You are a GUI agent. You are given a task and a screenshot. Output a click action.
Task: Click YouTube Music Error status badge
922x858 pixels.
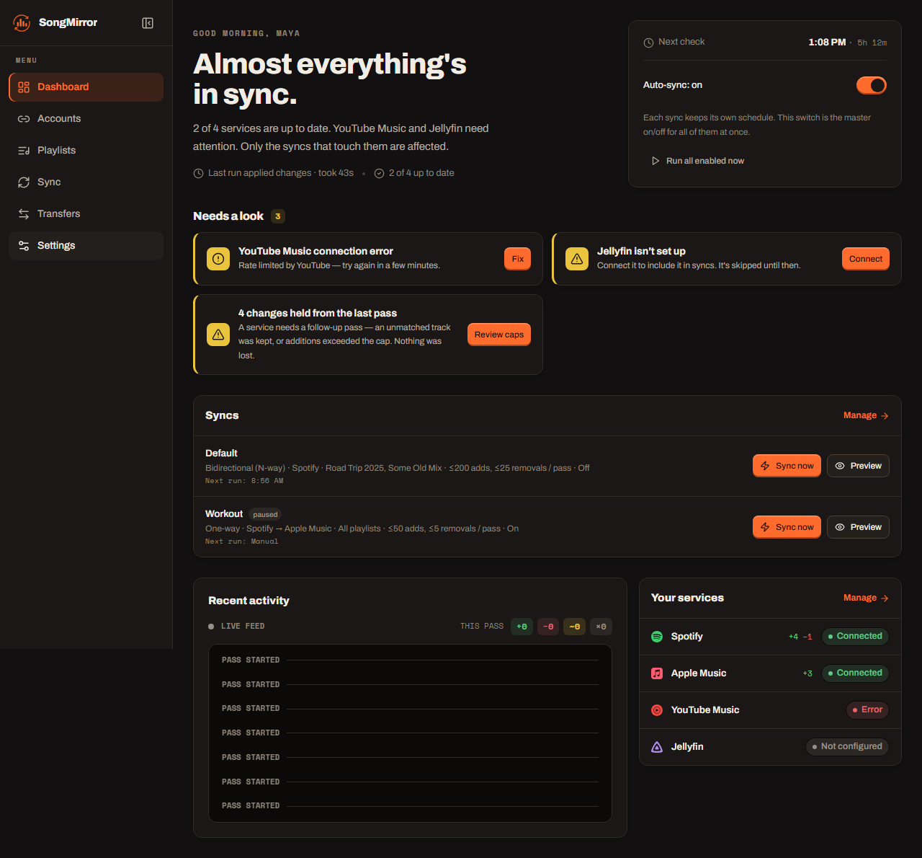point(867,710)
